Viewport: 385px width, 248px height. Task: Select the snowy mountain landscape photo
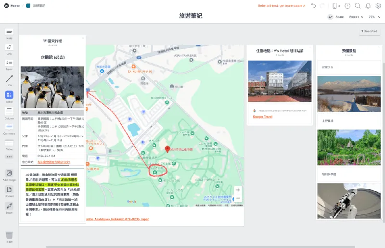coord(349,94)
